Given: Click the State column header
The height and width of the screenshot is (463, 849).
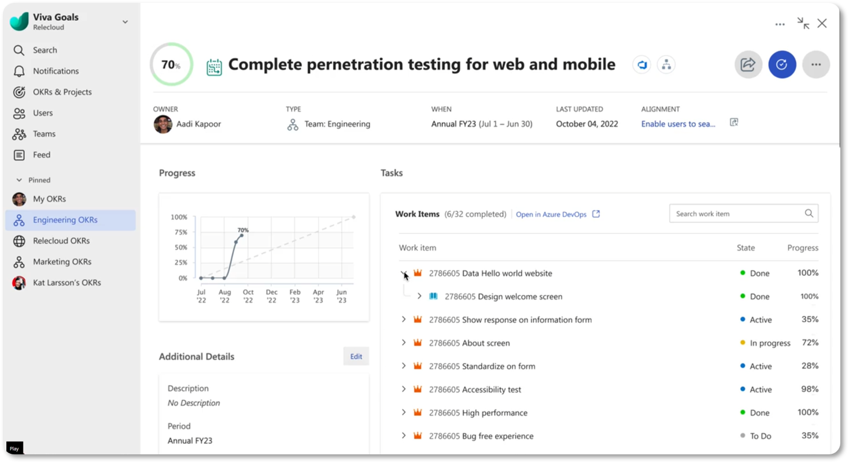Looking at the screenshot, I should tap(745, 248).
